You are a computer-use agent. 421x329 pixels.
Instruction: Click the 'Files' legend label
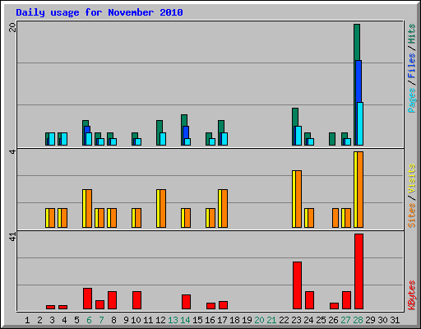pyautogui.click(x=411, y=65)
